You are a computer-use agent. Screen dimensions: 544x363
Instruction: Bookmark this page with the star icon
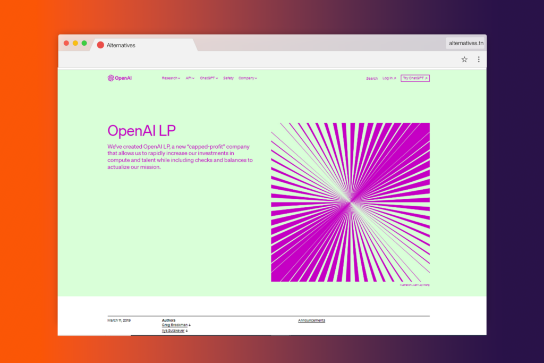(464, 60)
